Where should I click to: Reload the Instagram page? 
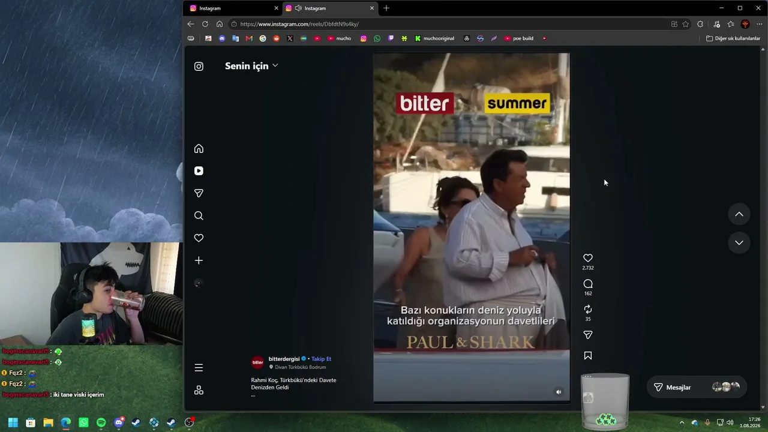click(x=205, y=24)
